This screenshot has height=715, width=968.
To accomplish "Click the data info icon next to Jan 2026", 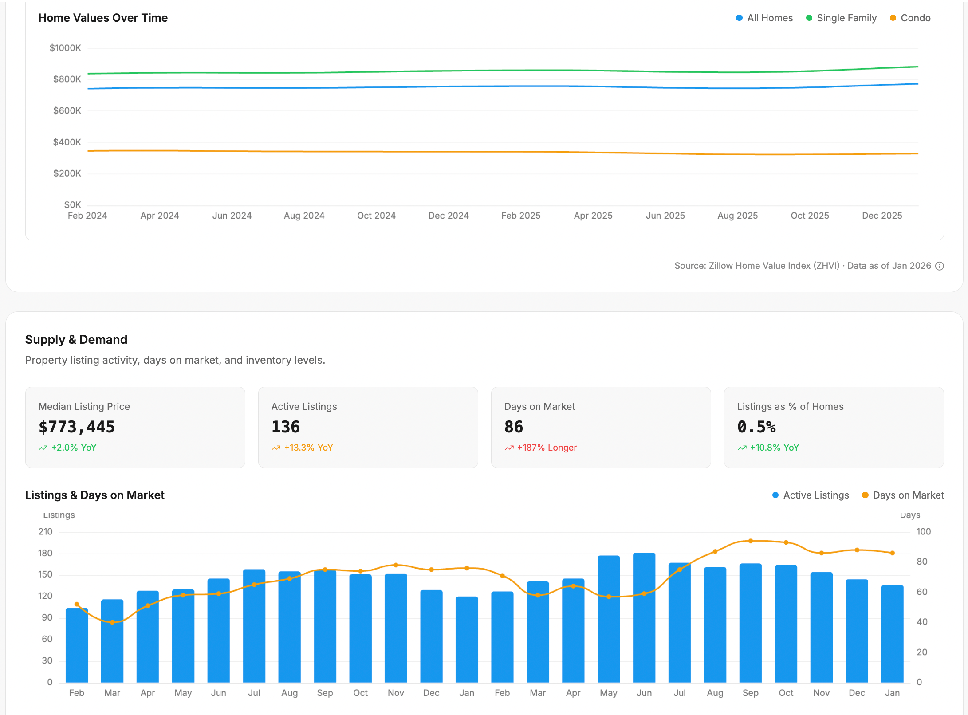I will coord(940,266).
